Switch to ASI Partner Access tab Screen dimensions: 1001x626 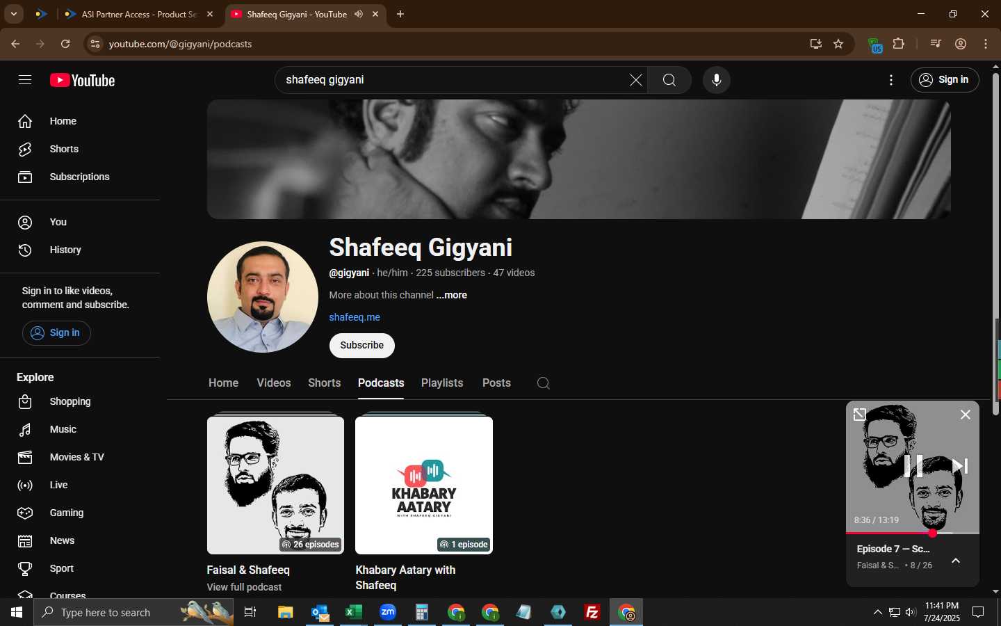pyautogui.click(x=139, y=14)
